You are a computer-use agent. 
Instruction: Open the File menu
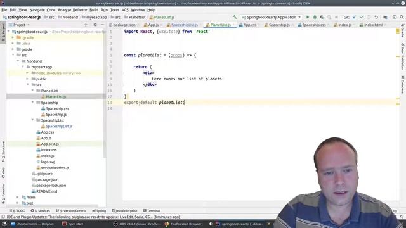pyautogui.click(x=4, y=10)
